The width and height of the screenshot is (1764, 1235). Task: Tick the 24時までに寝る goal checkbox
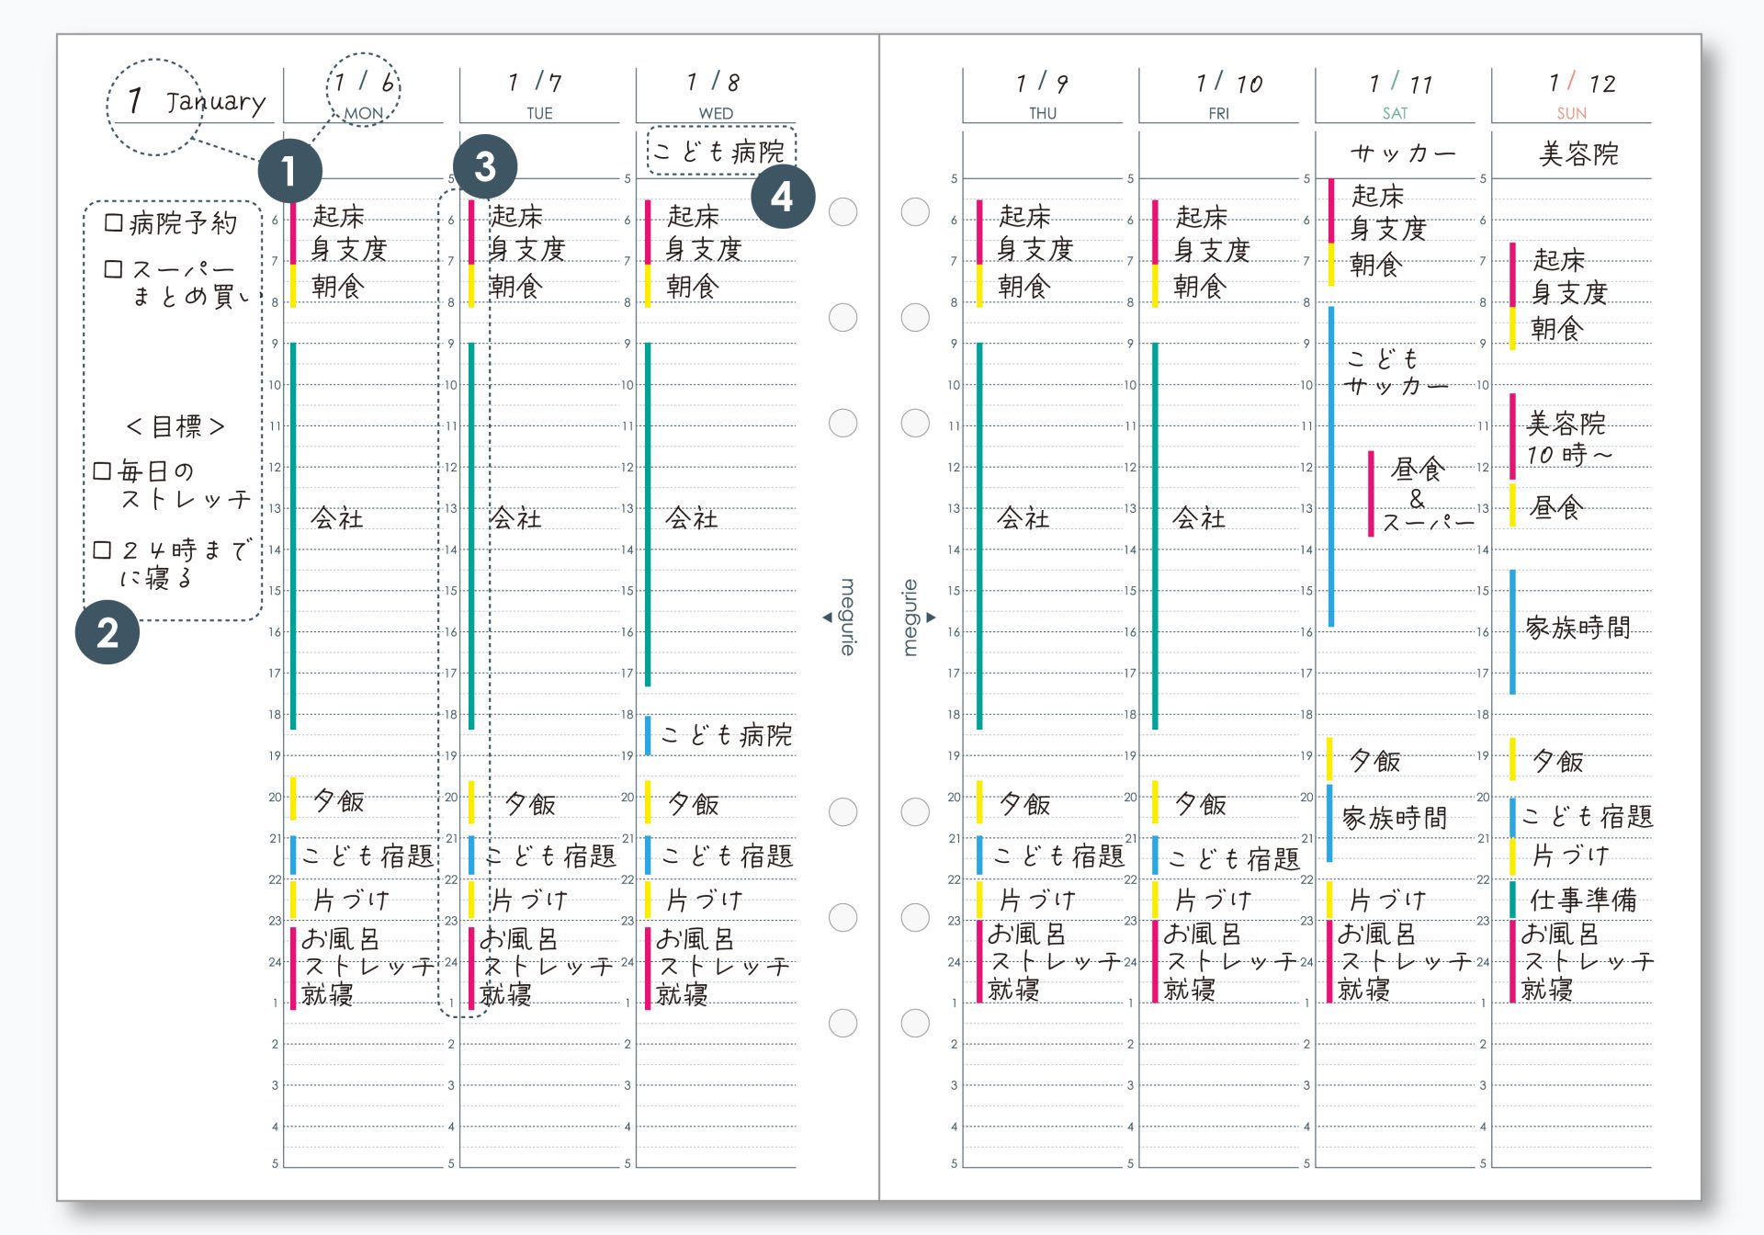(102, 550)
